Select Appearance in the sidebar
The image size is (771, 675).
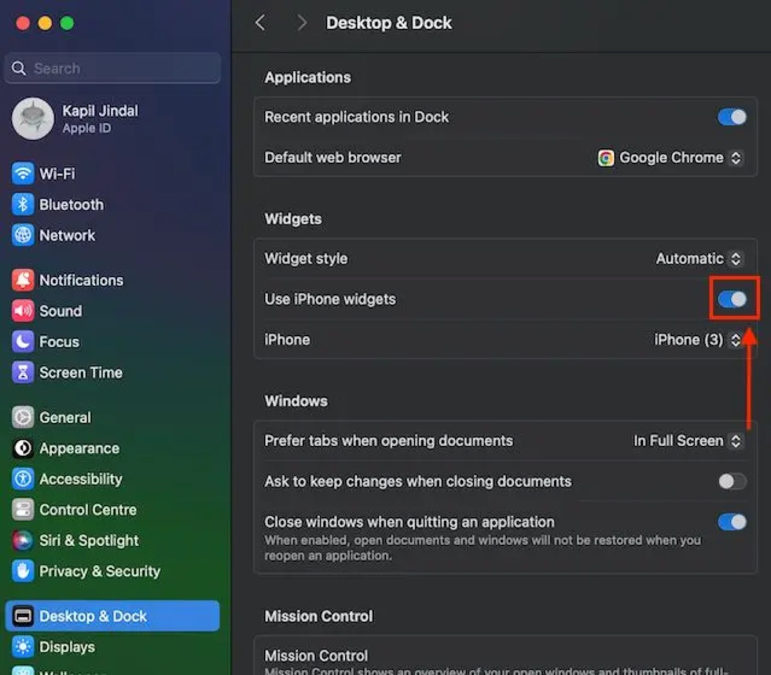click(112, 448)
